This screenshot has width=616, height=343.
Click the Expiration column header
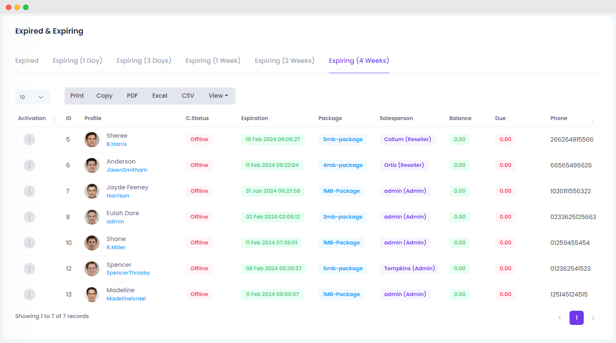(254, 118)
